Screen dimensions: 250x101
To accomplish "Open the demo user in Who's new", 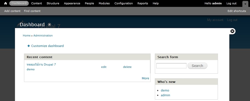I will [x=165, y=91].
